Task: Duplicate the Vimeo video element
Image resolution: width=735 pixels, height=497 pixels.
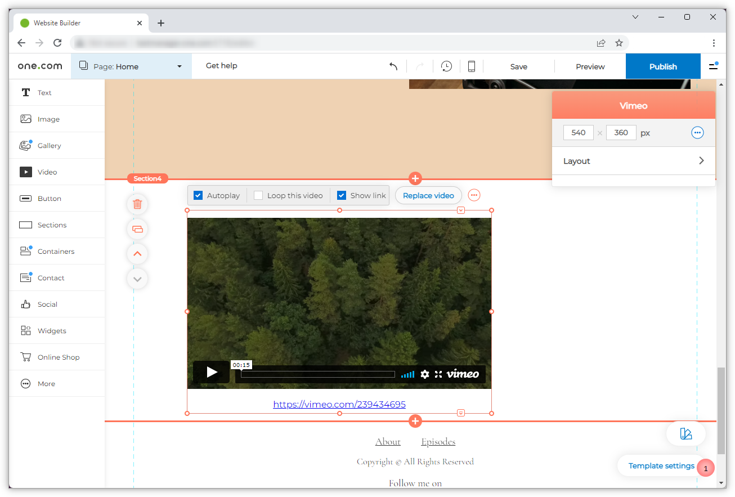Action: pyautogui.click(x=137, y=229)
